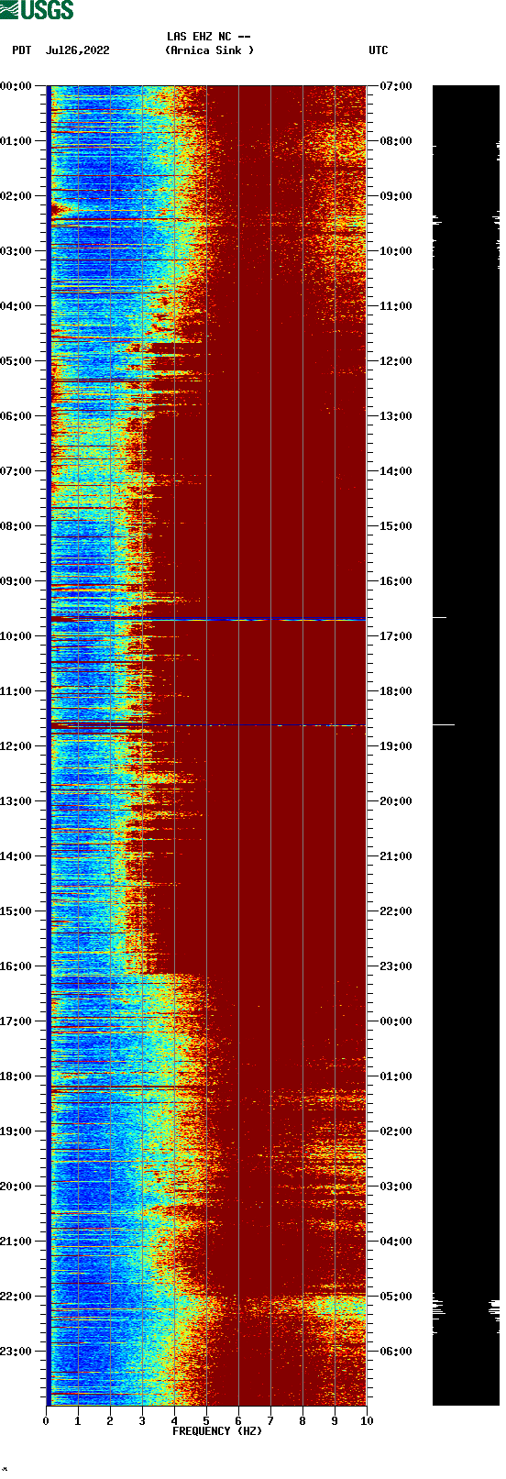This screenshot has width=506, height=1479.
Task: Click the 09:00 UTC label on right axis
Action: (396, 196)
